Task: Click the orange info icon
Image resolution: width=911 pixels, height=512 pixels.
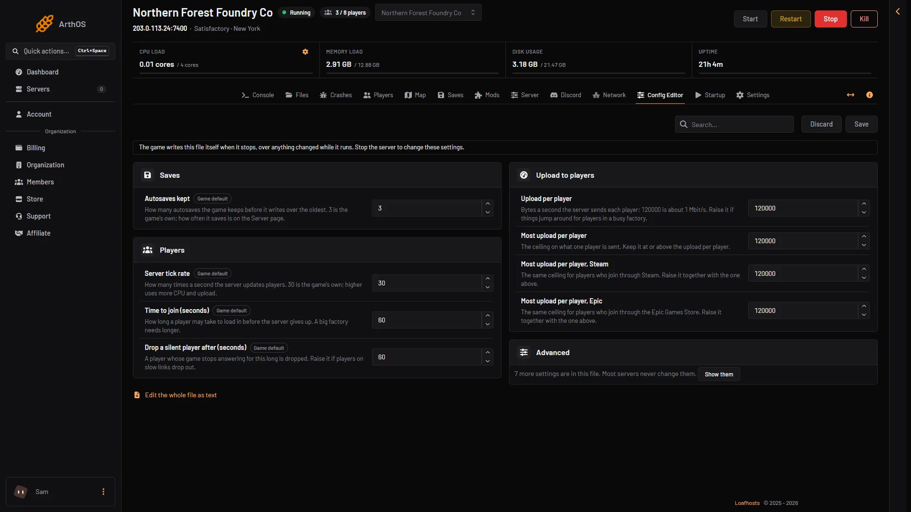Action: (869, 95)
